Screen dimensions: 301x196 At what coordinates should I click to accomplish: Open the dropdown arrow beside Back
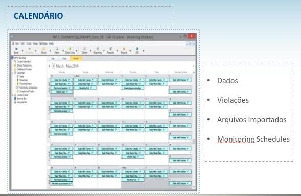22,51
